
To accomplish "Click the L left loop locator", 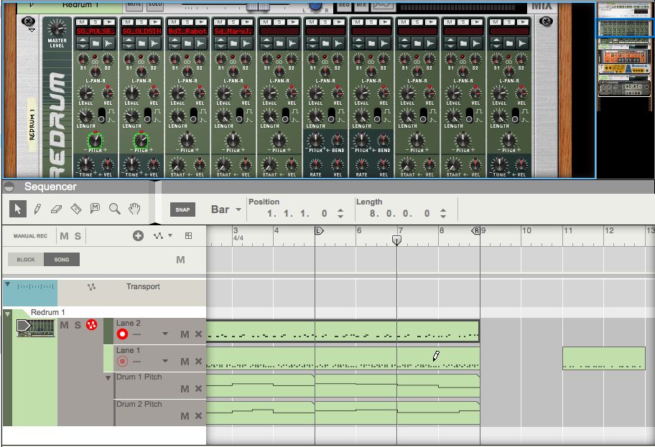I will click(319, 231).
